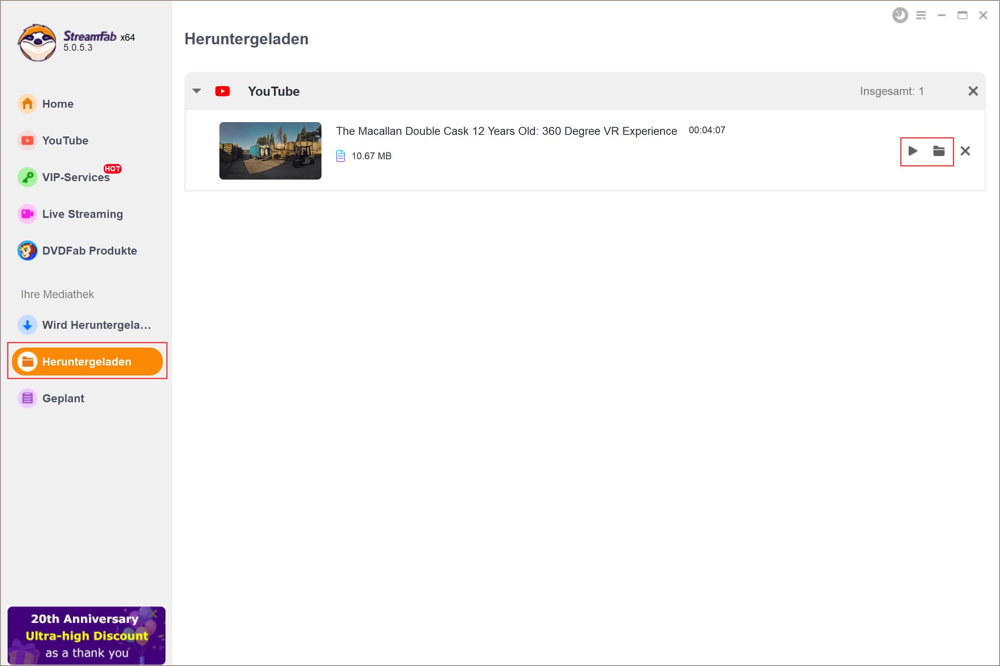Open the folder for downloaded video
1000x666 pixels.
coord(938,151)
